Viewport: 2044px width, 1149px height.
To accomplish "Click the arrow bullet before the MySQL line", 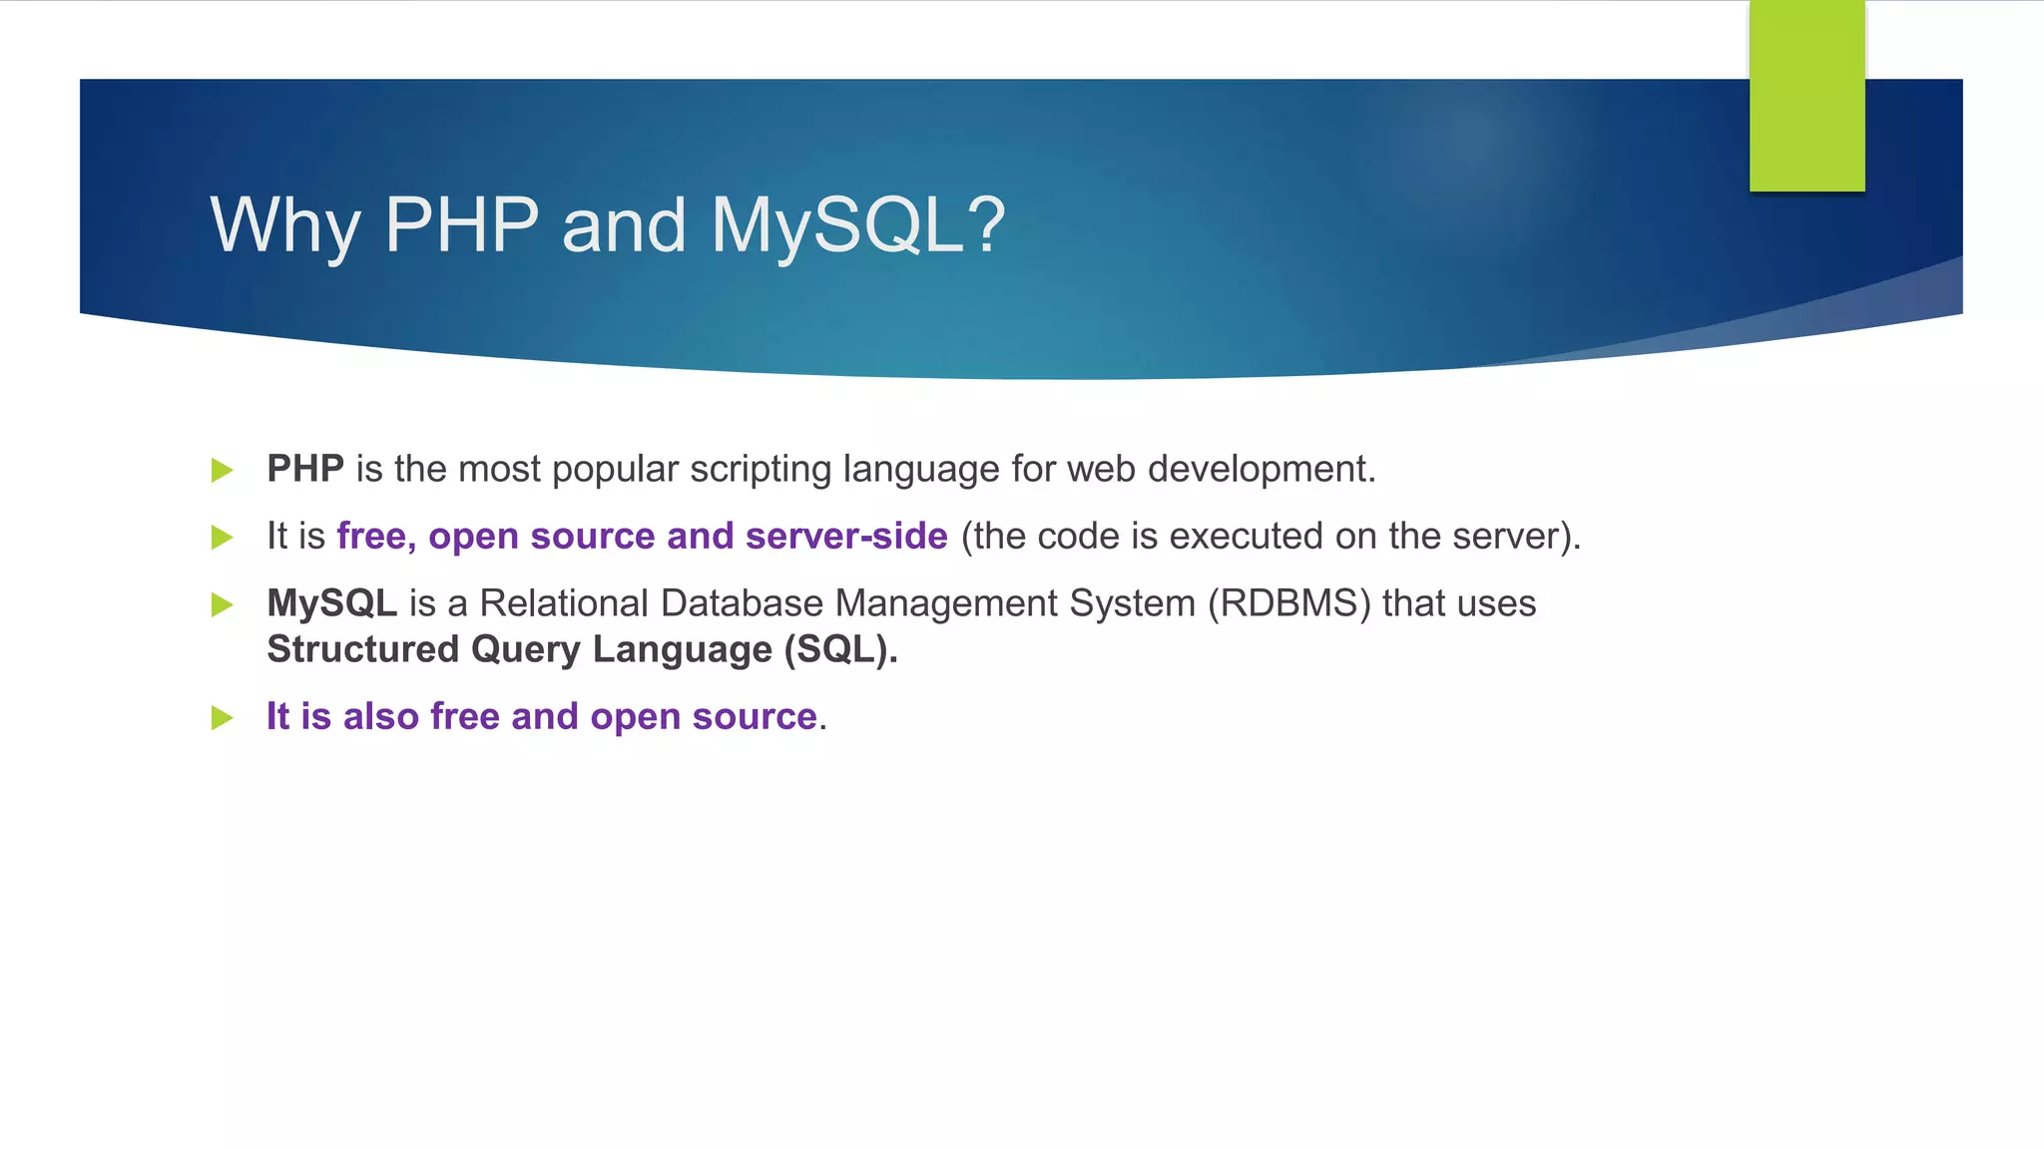I will pos(222,604).
